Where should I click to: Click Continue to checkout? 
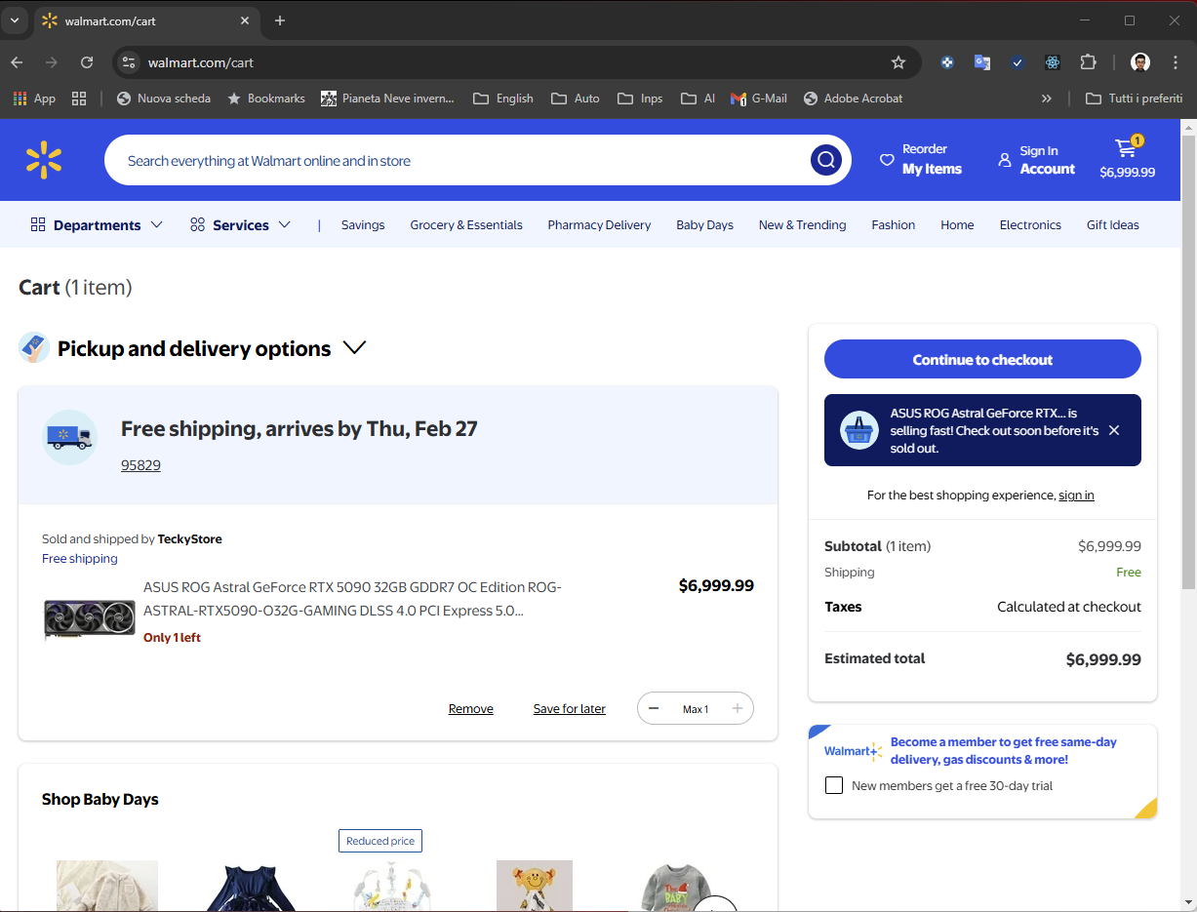(x=982, y=359)
